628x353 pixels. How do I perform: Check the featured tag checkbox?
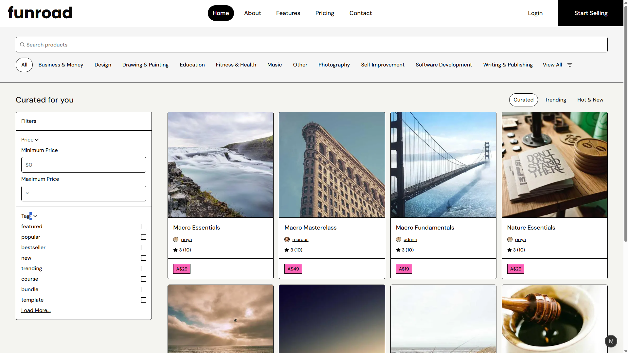coord(144,227)
